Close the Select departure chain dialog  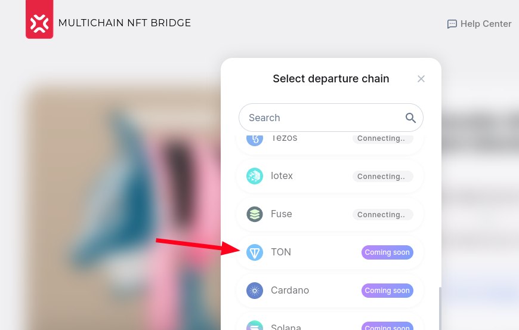421,79
